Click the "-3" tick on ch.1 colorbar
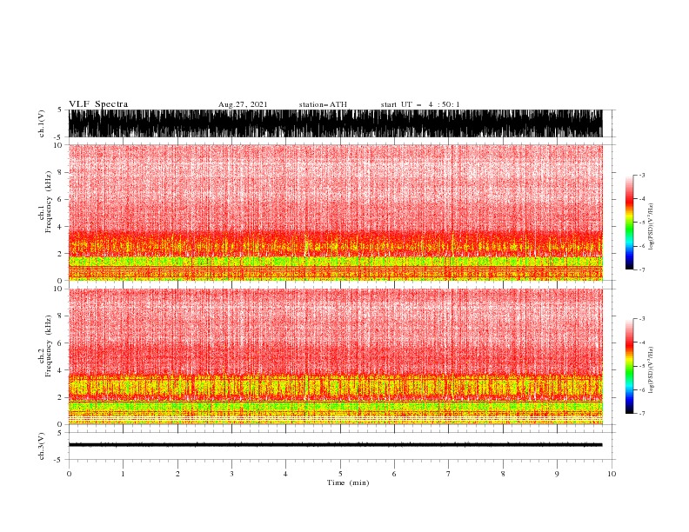 pos(641,175)
